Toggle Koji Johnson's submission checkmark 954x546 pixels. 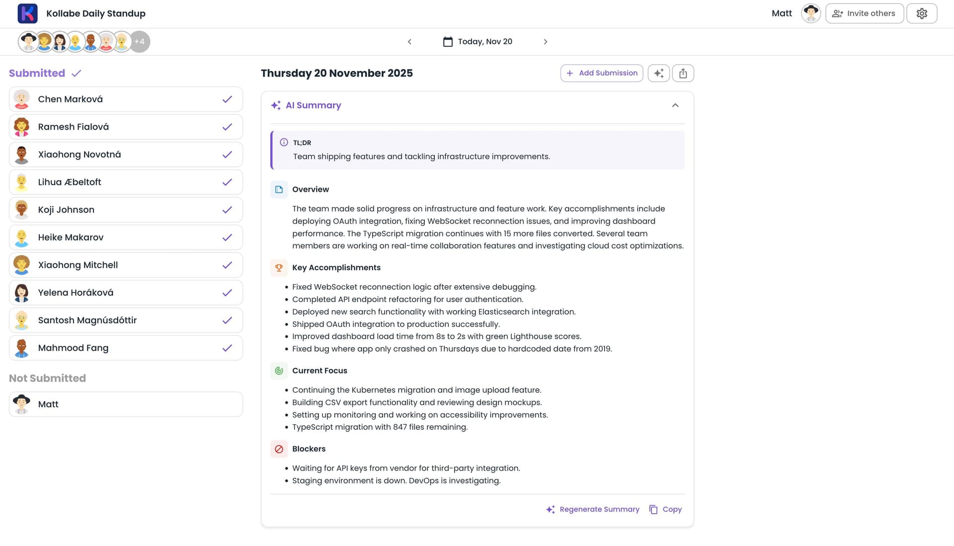coord(228,209)
